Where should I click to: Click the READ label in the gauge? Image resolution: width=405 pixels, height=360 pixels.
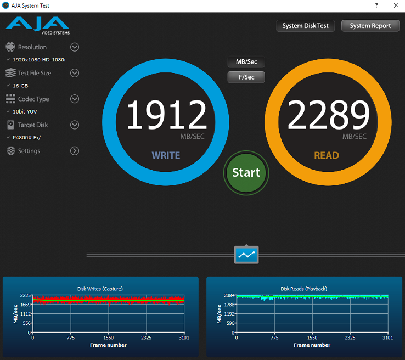point(327,155)
